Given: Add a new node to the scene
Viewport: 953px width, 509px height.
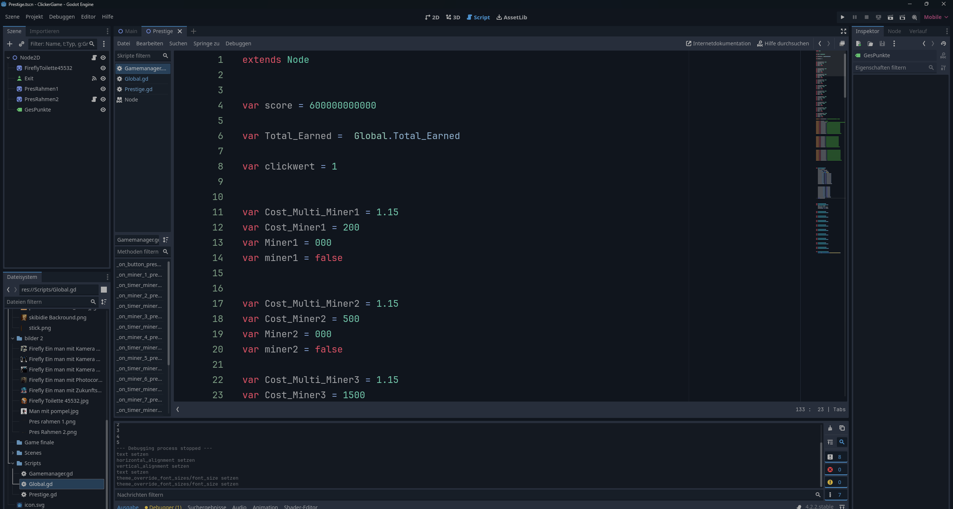Looking at the screenshot, I should click(x=10, y=44).
